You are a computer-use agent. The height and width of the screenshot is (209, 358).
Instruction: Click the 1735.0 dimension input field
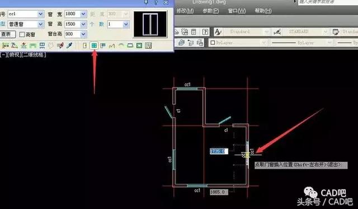219,151
